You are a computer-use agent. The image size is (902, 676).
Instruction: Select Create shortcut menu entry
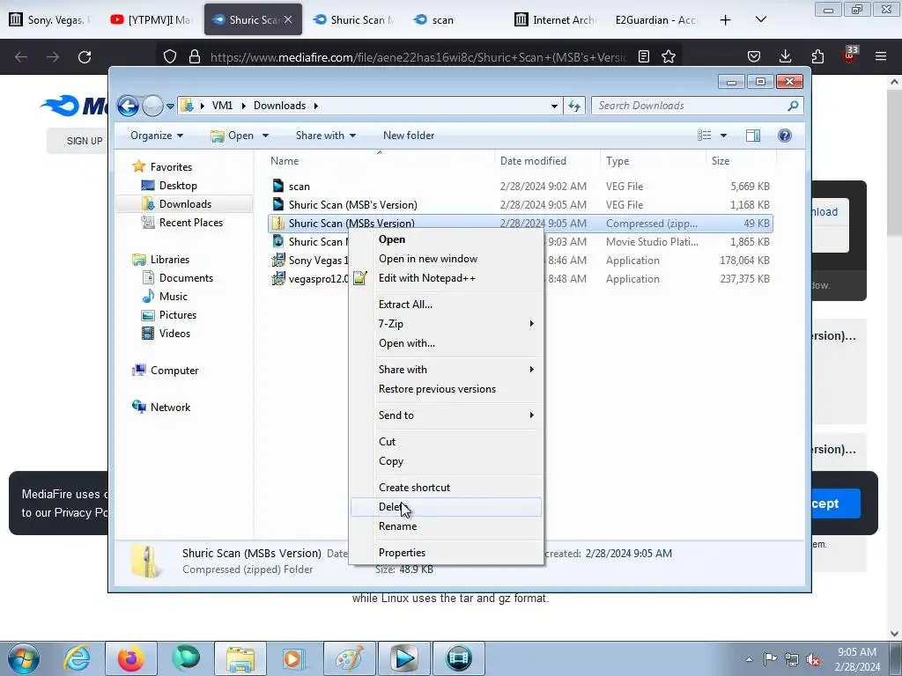point(446,488)
